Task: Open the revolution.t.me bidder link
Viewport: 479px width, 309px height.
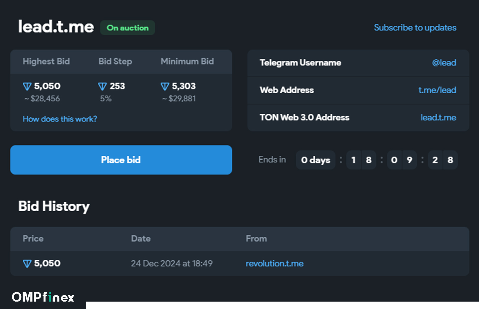Action: [x=274, y=264]
